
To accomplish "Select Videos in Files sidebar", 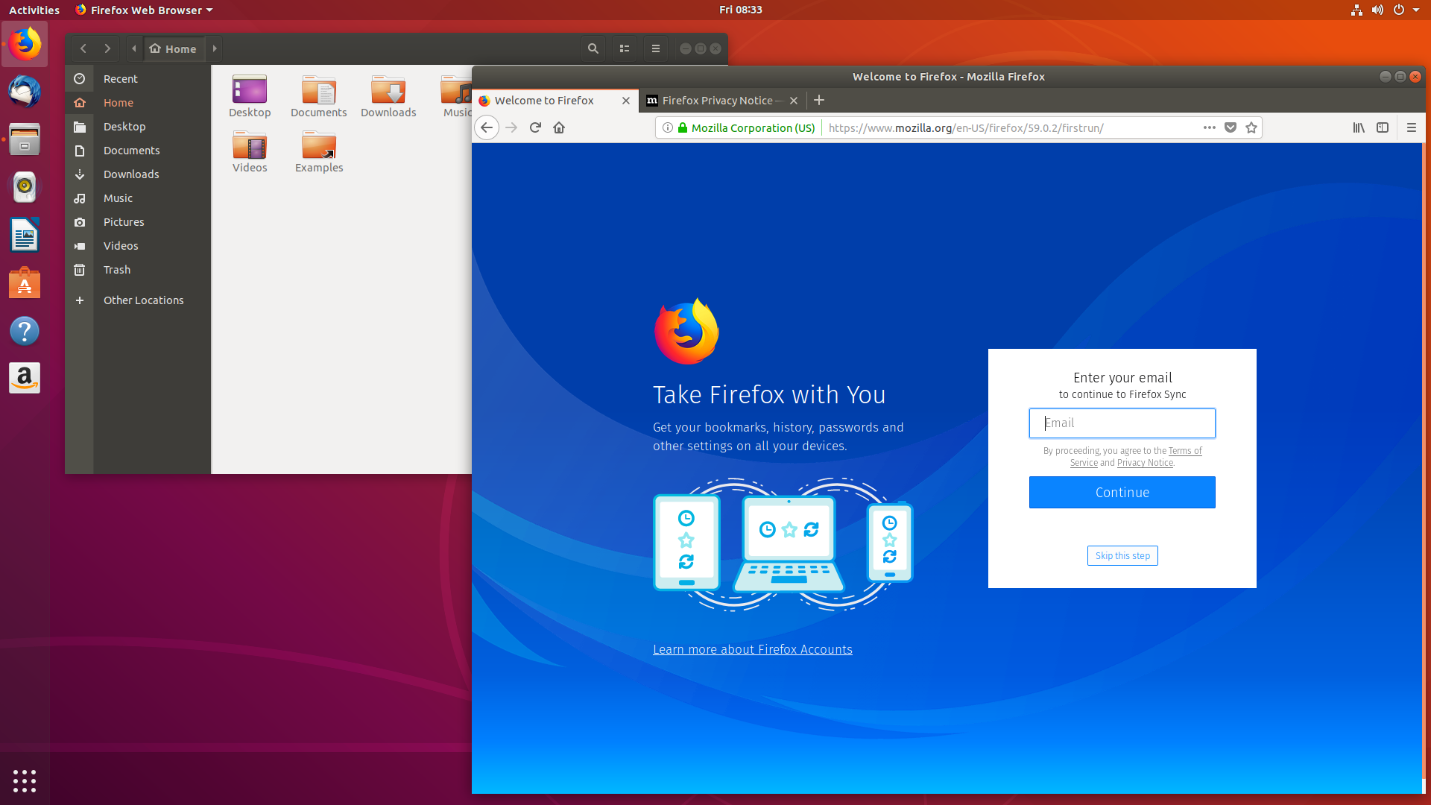I will tap(138, 246).
